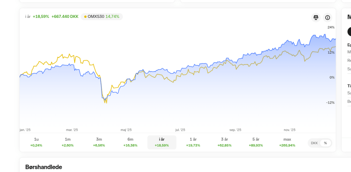Switch chart display to percent (%)
Image resolution: width=351 pixels, height=172 pixels.
click(325, 143)
